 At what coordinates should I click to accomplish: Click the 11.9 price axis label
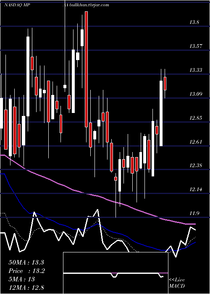point(194,213)
